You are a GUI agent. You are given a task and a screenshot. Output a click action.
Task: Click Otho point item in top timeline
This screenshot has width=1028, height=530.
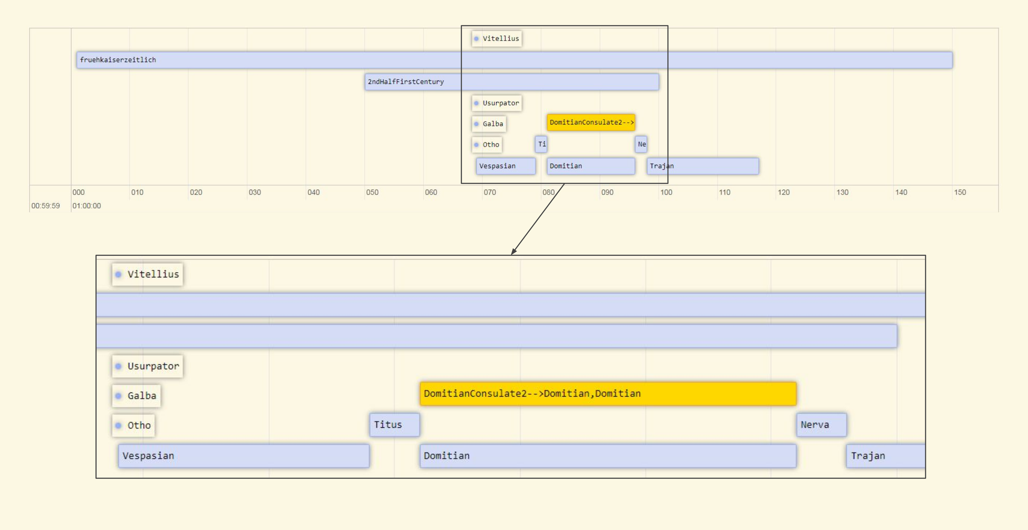click(487, 145)
